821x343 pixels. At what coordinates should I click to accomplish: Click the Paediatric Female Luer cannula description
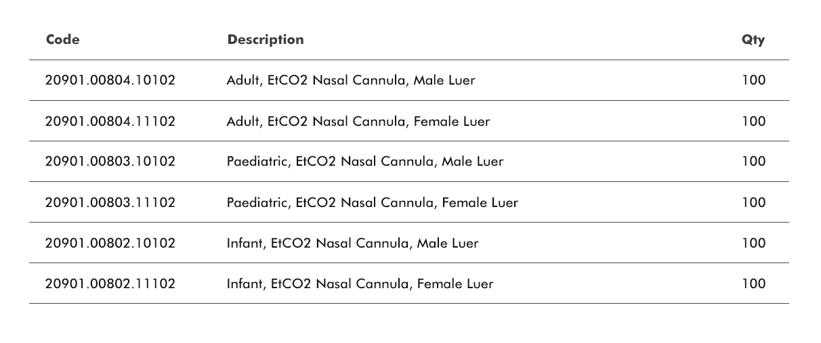(373, 203)
